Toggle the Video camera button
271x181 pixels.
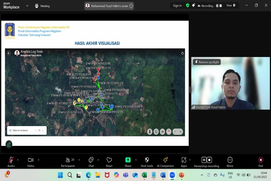31,160
